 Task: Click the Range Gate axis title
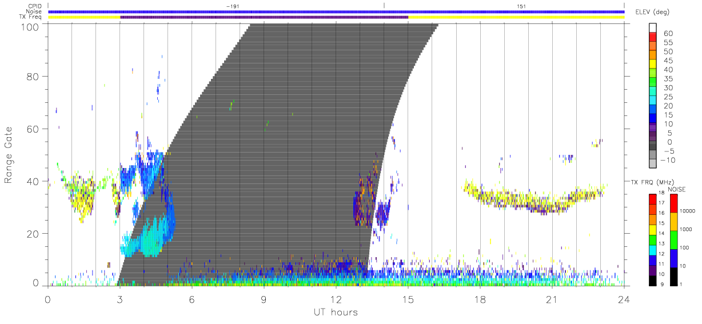pyautogui.click(x=9, y=155)
